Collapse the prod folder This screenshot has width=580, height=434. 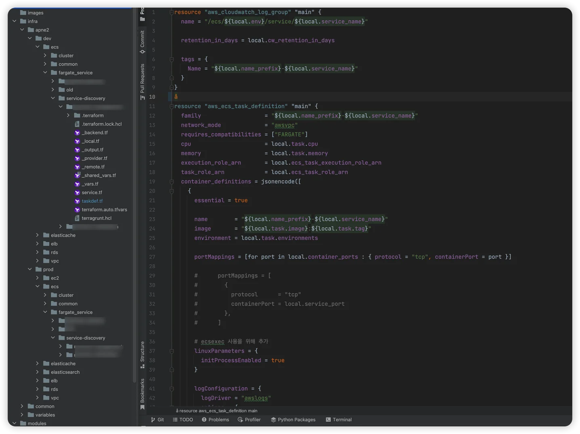(x=29, y=269)
